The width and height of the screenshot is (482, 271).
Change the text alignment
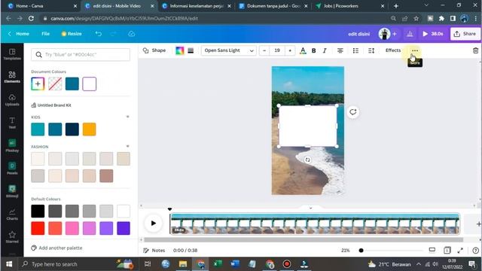(340, 50)
